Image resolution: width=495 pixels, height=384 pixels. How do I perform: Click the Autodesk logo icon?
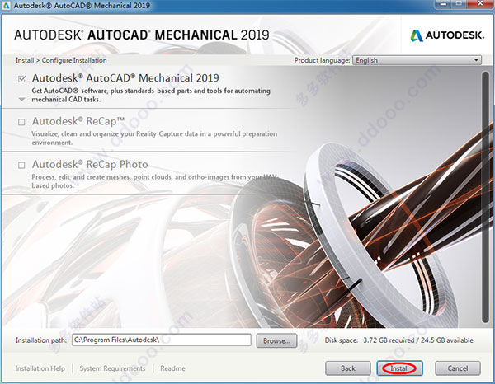coord(417,35)
